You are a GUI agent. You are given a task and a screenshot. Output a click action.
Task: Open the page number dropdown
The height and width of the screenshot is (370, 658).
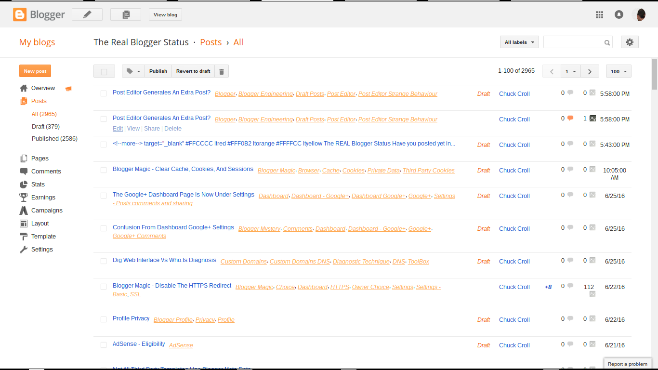571,71
